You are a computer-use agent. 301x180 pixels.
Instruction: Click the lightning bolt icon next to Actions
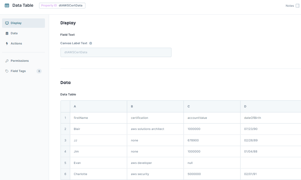pos(6,43)
